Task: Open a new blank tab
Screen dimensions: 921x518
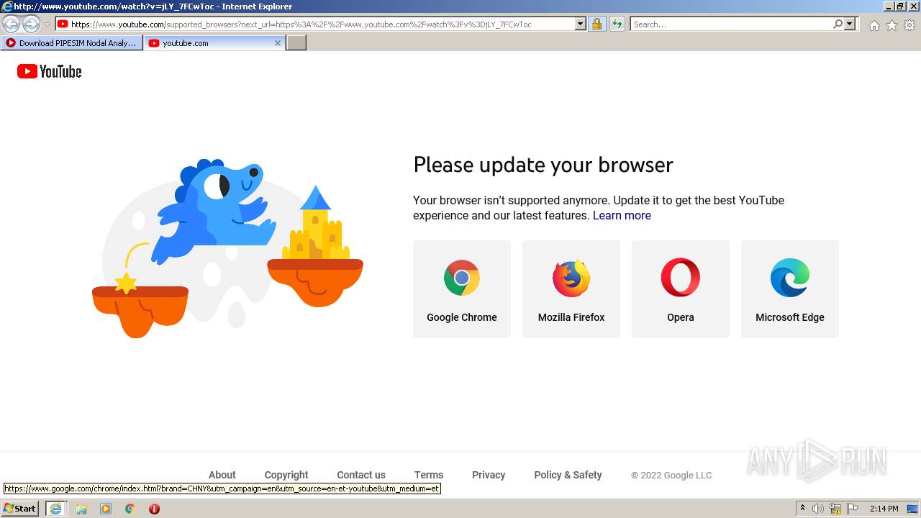Action: coord(296,43)
